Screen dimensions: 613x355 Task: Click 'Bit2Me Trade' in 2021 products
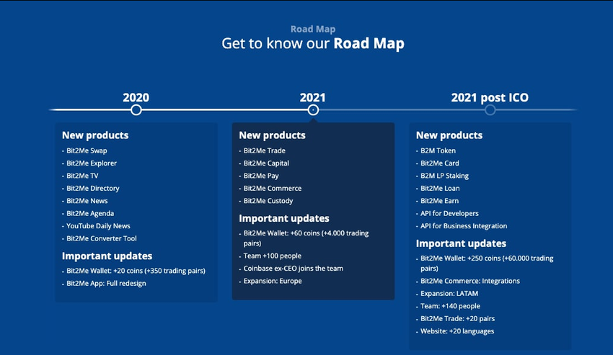264,150
